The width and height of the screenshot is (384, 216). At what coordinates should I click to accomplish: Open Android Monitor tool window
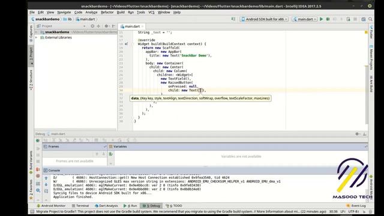click(x=51, y=206)
